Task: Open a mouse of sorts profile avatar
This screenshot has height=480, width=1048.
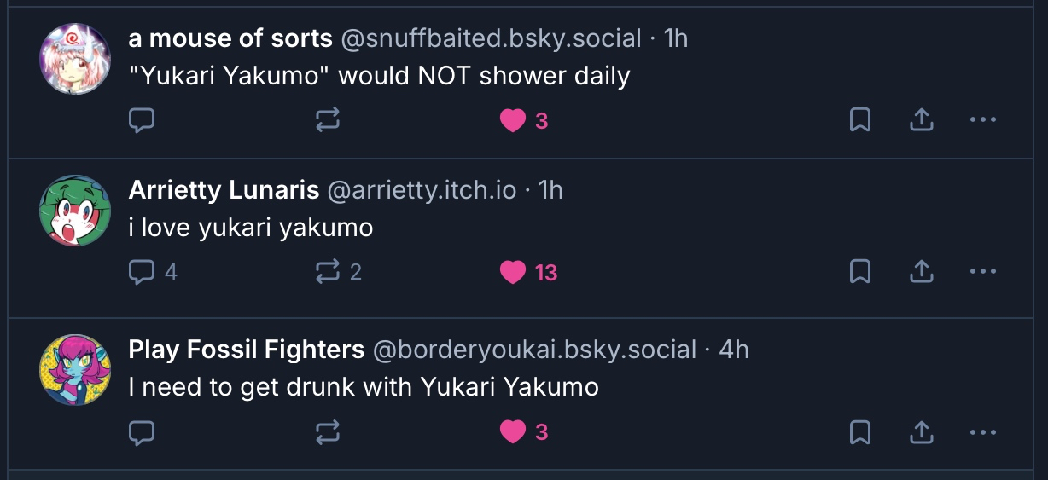Action: coord(75,59)
